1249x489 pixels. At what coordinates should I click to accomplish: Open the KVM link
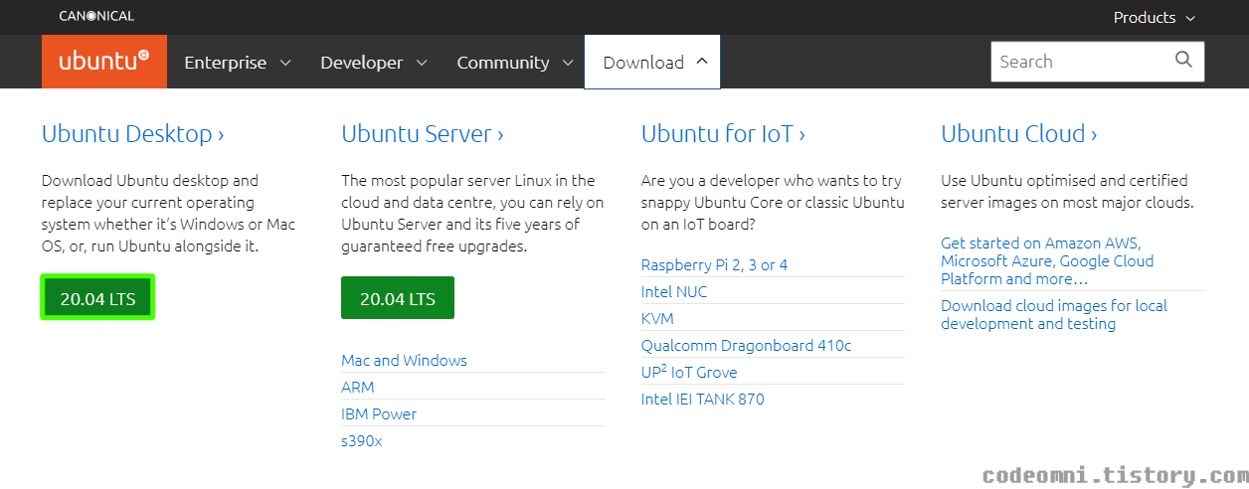[x=657, y=318]
